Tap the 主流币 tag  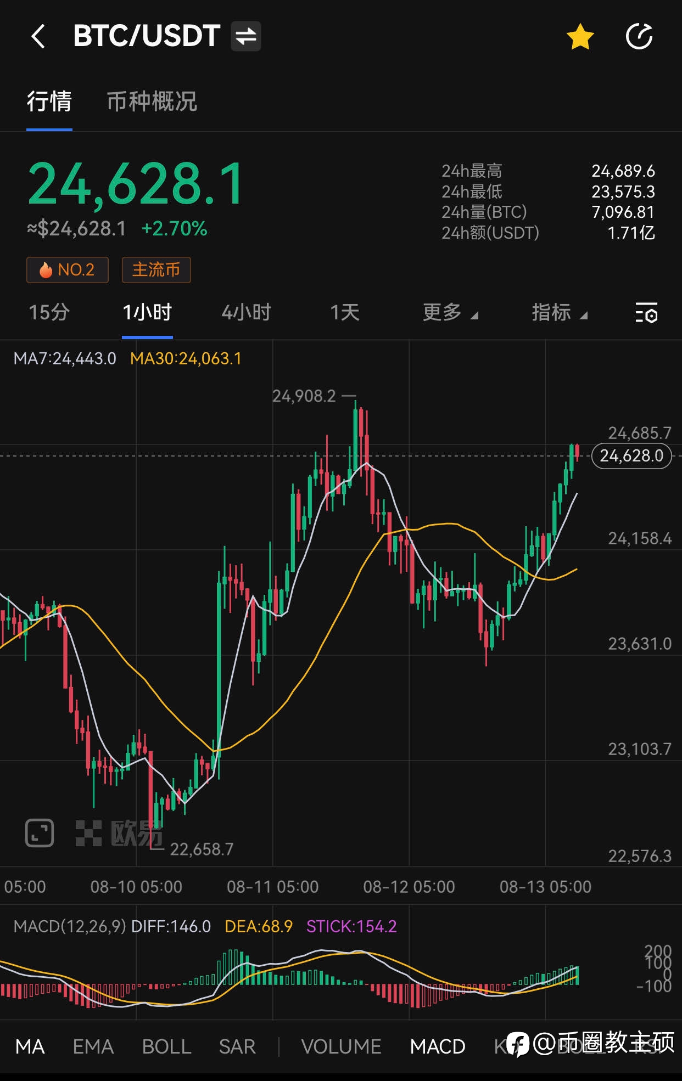pos(156,270)
